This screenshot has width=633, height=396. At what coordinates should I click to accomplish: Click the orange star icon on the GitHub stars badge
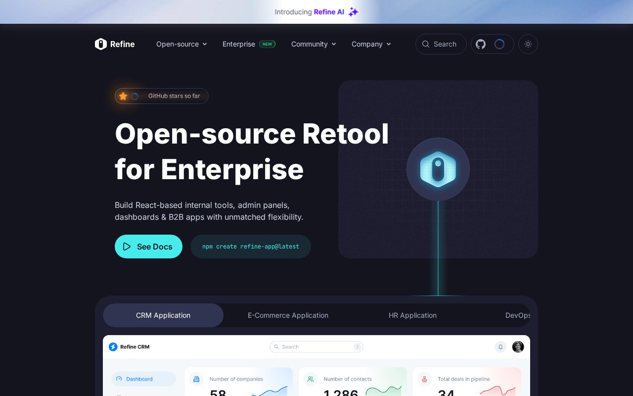tap(123, 96)
